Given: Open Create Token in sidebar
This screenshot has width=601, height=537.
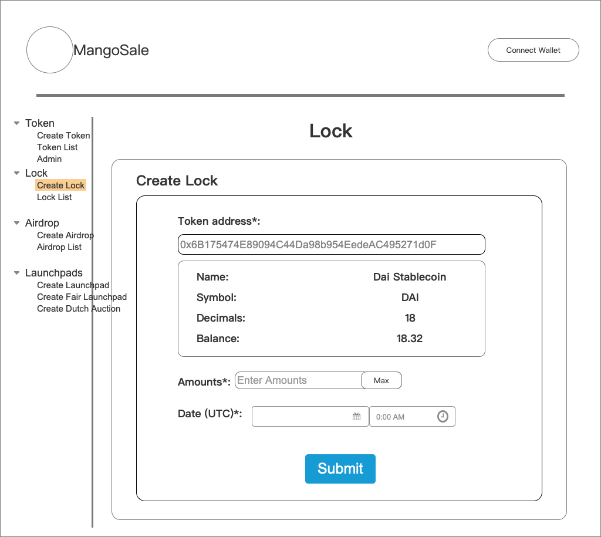Looking at the screenshot, I should click(x=63, y=136).
